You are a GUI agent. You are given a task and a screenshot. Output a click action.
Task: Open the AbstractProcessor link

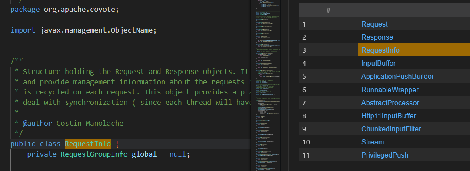pyautogui.click(x=390, y=103)
